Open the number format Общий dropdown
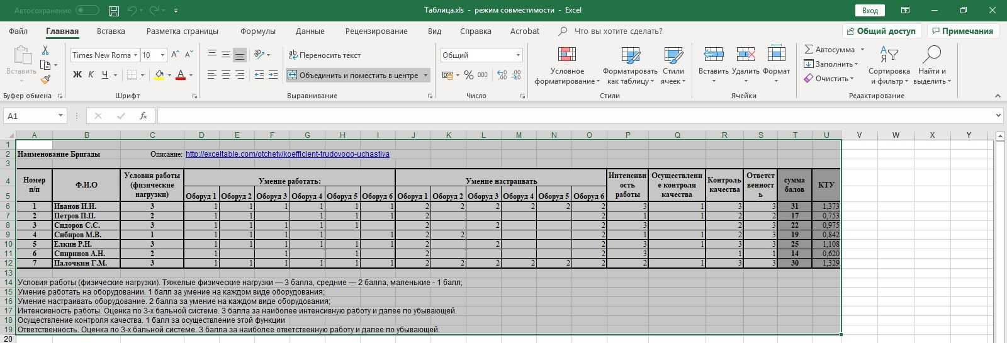 tap(519, 55)
